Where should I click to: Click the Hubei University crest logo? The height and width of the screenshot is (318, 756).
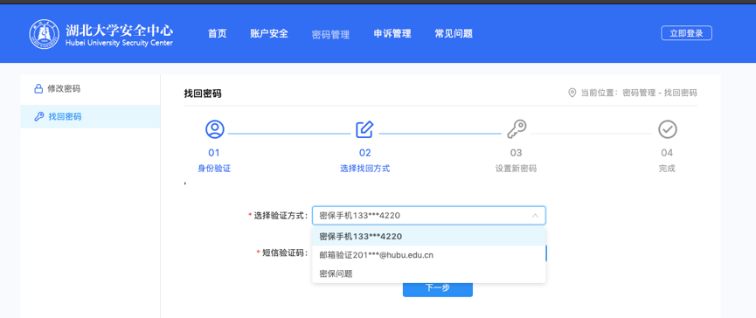pos(45,34)
